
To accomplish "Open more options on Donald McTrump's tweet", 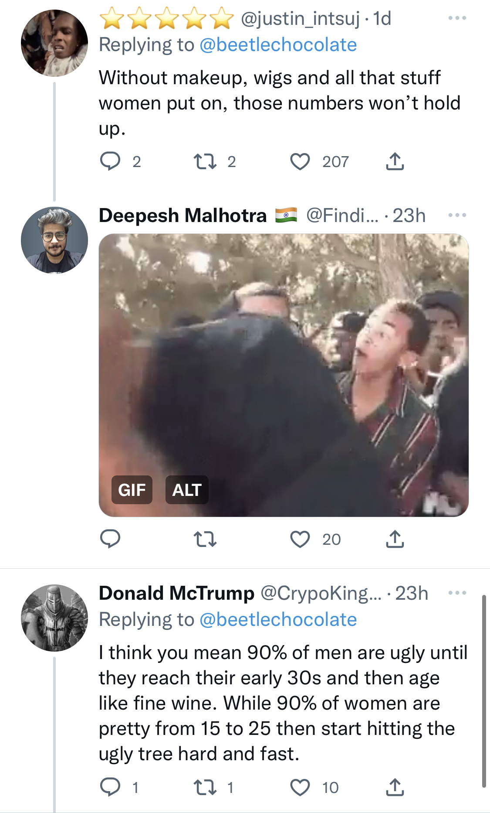I will [x=457, y=593].
